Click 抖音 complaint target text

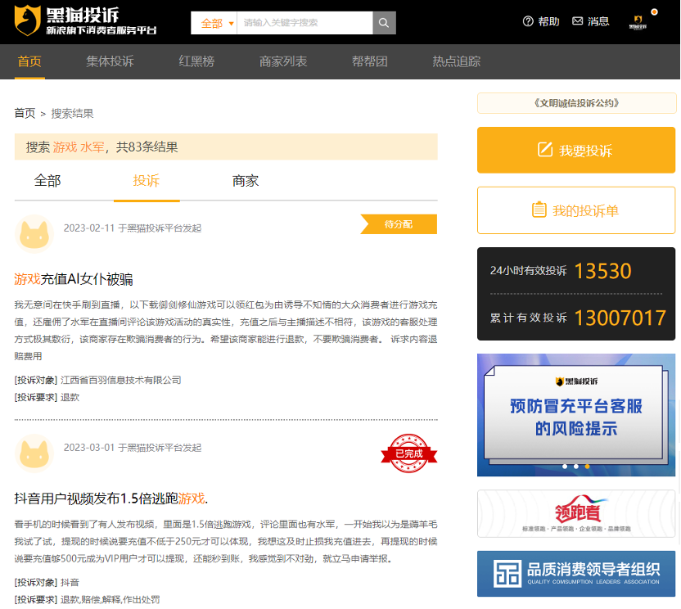(x=70, y=583)
